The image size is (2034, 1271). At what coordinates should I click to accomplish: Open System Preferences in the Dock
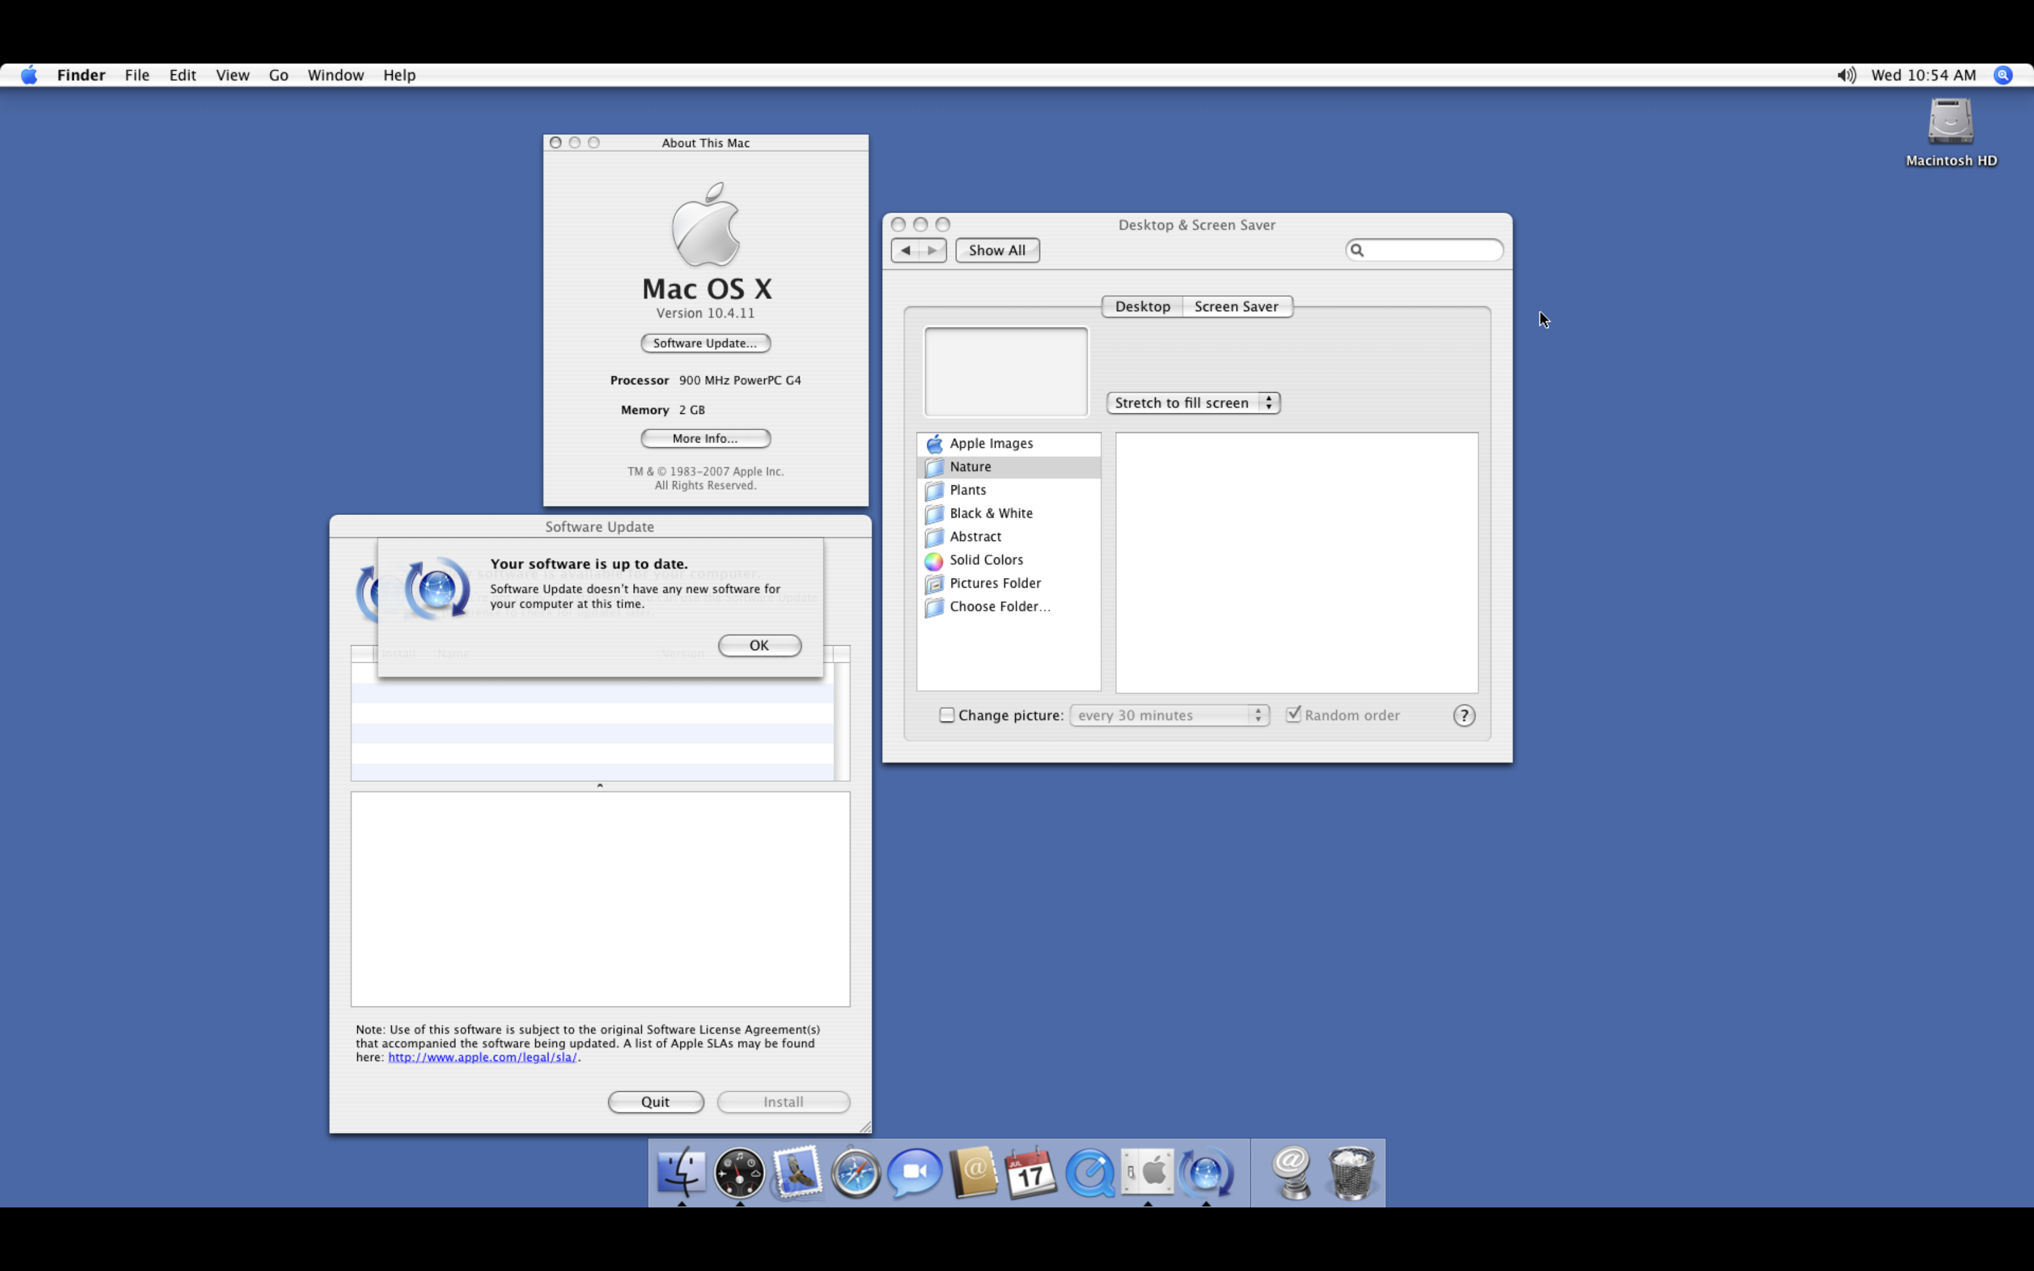click(x=1148, y=1172)
